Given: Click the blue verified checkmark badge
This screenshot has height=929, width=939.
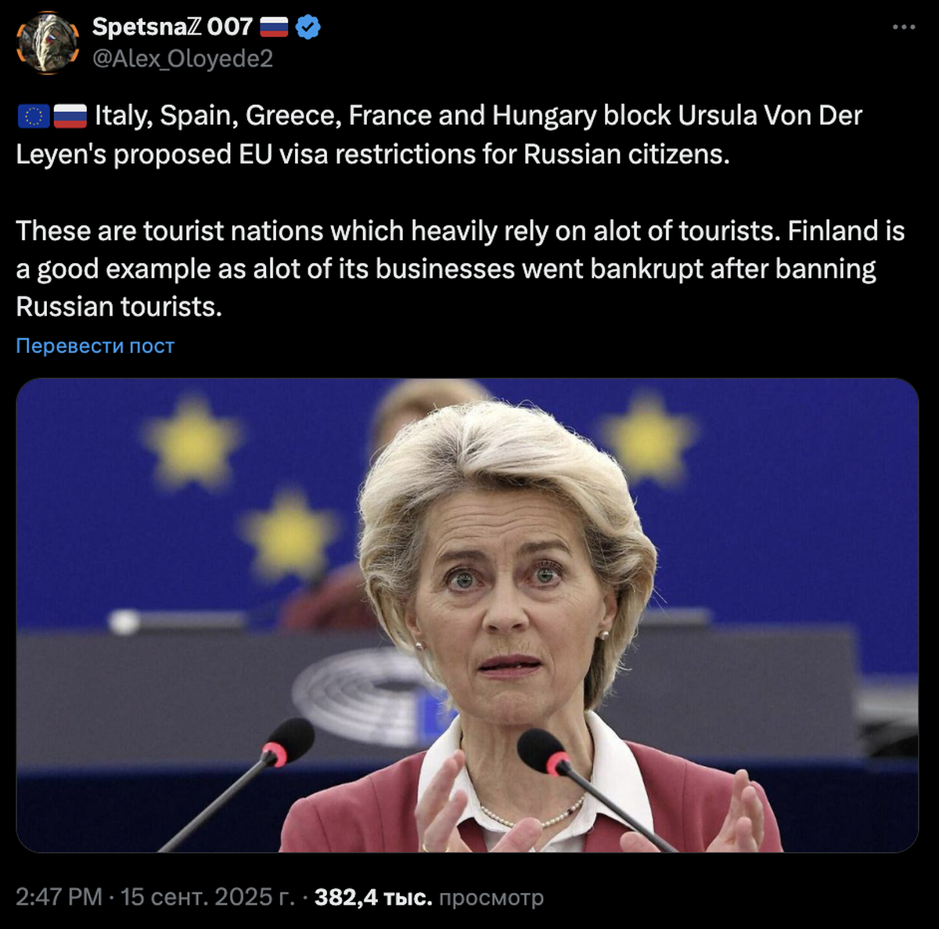Looking at the screenshot, I should click(x=308, y=27).
